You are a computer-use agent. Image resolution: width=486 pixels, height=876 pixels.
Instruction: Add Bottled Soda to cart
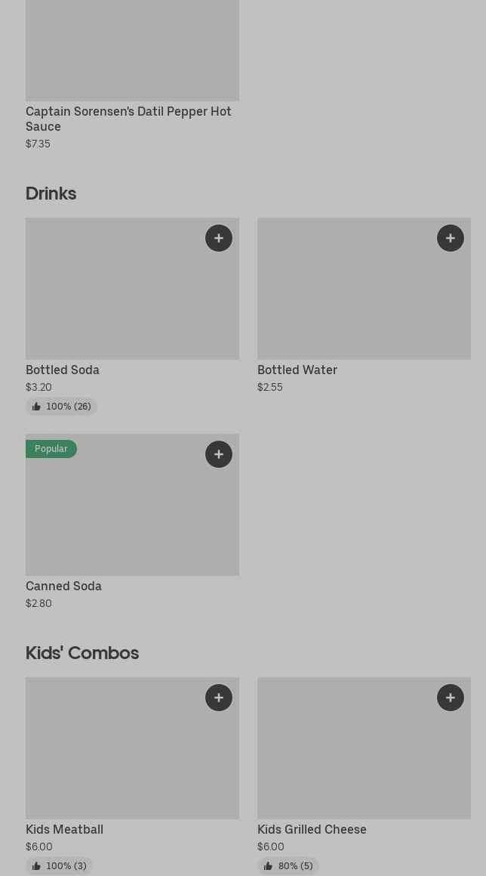pyautogui.click(x=219, y=238)
